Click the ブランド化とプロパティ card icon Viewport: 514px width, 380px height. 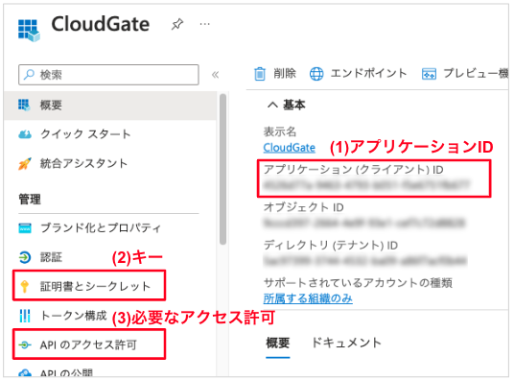25,227
